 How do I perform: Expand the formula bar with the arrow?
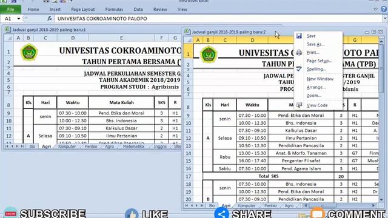[x=386, y=18]
